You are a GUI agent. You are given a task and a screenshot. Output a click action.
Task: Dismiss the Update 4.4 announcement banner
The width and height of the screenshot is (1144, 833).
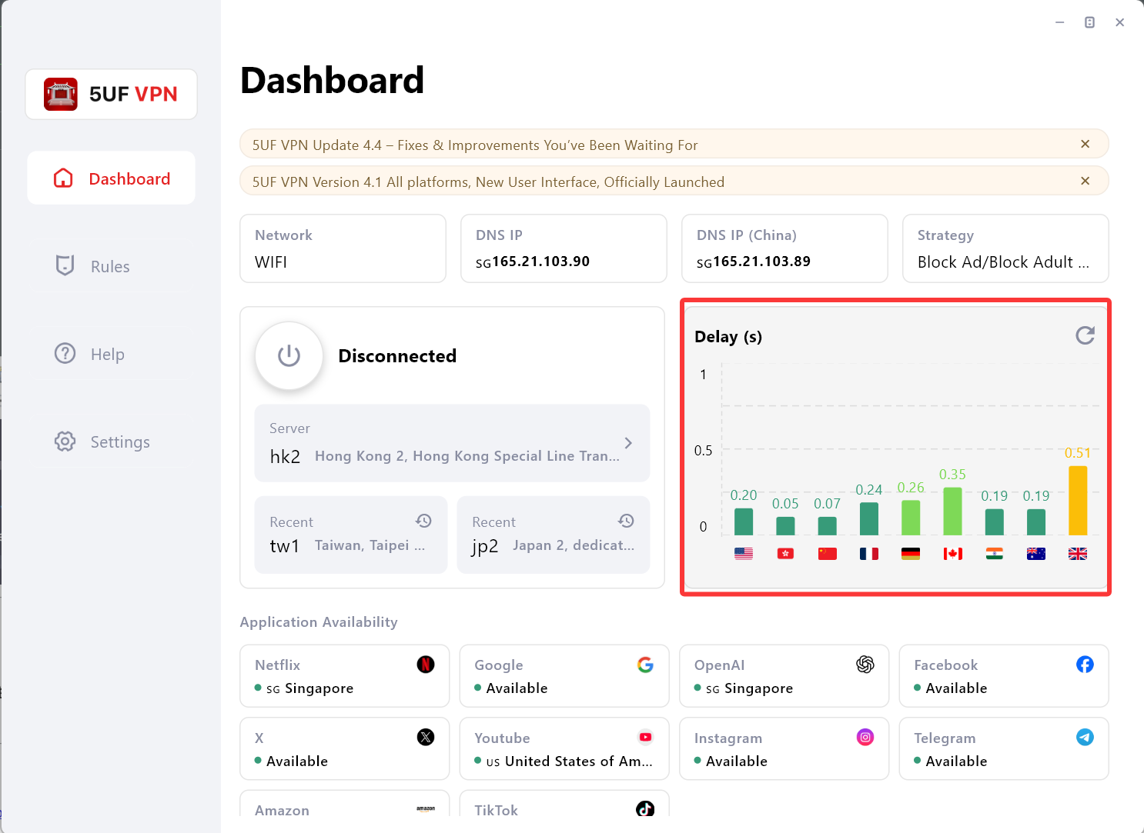1085,144
